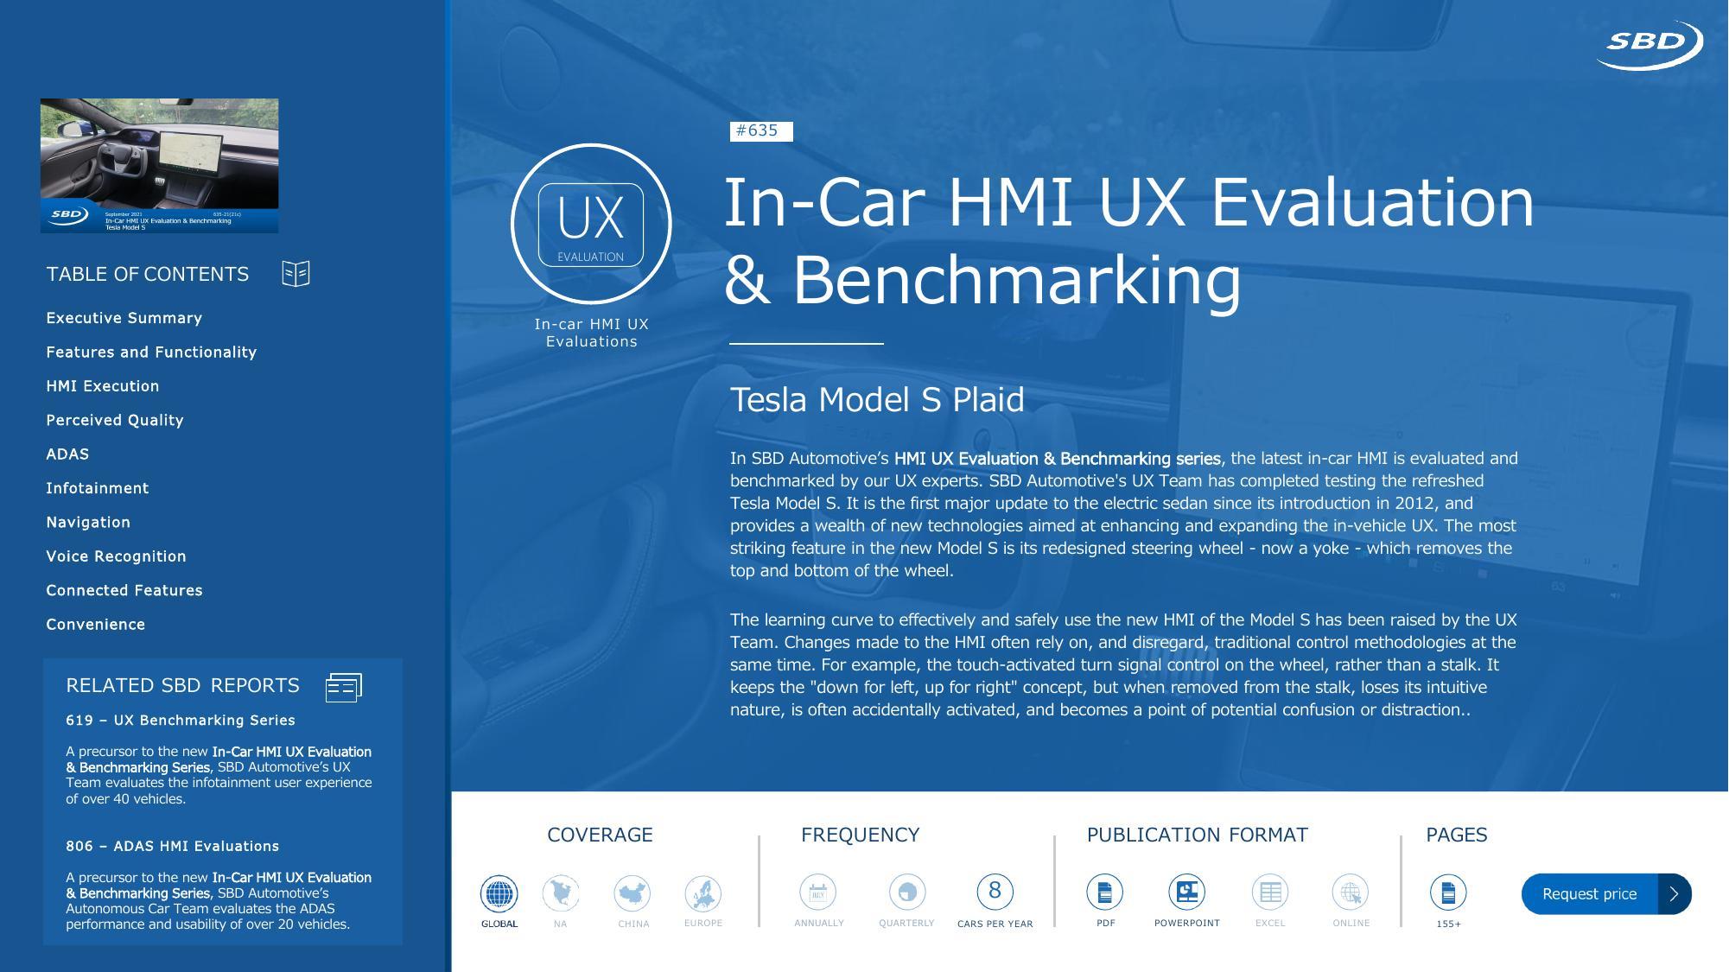The image size is (1729, 972).
Task: Expand the Executive Summary section
Action: coord(123,317)
